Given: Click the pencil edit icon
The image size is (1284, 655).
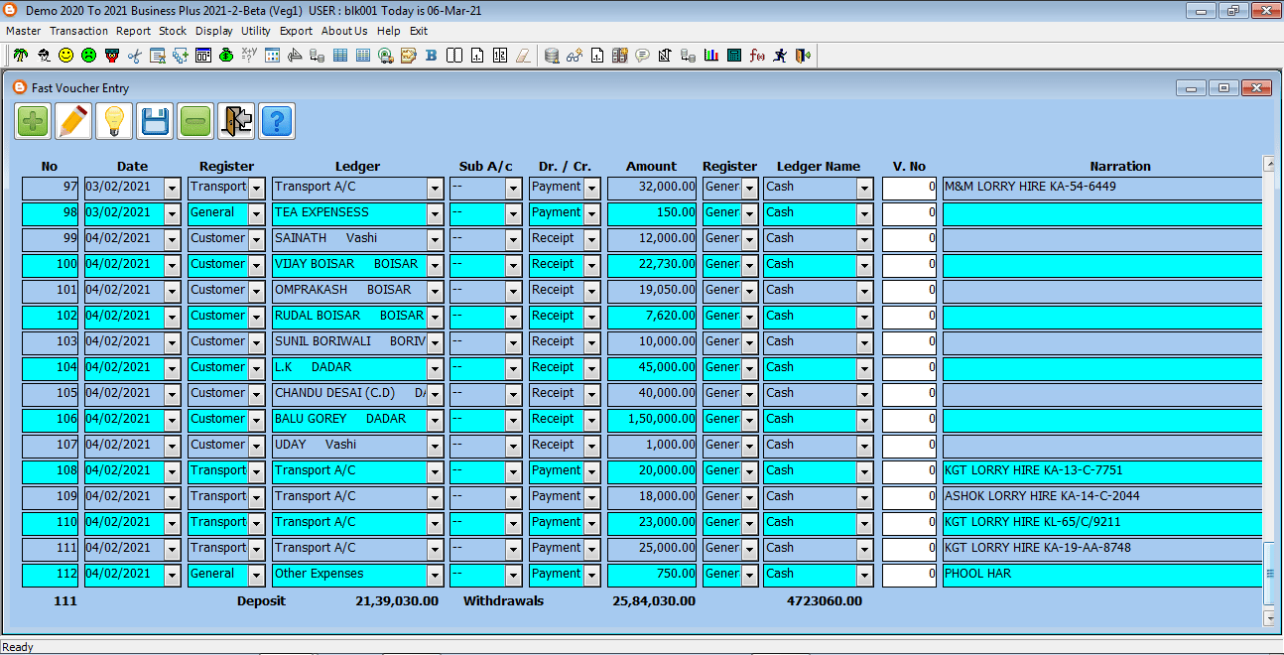Looking at the screenshot, I should tap(74, 121).
